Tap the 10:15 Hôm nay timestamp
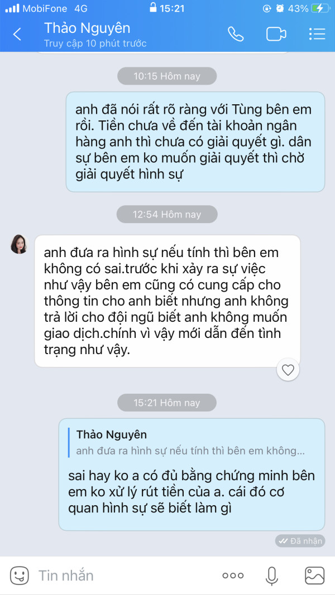This screenshot has height=595, width=335. [167, 76]
